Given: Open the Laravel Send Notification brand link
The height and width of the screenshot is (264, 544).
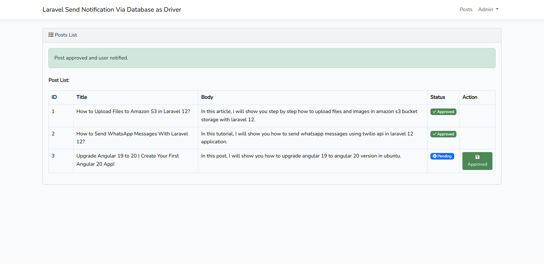Looking at the screenshot, I should point(112,10).
